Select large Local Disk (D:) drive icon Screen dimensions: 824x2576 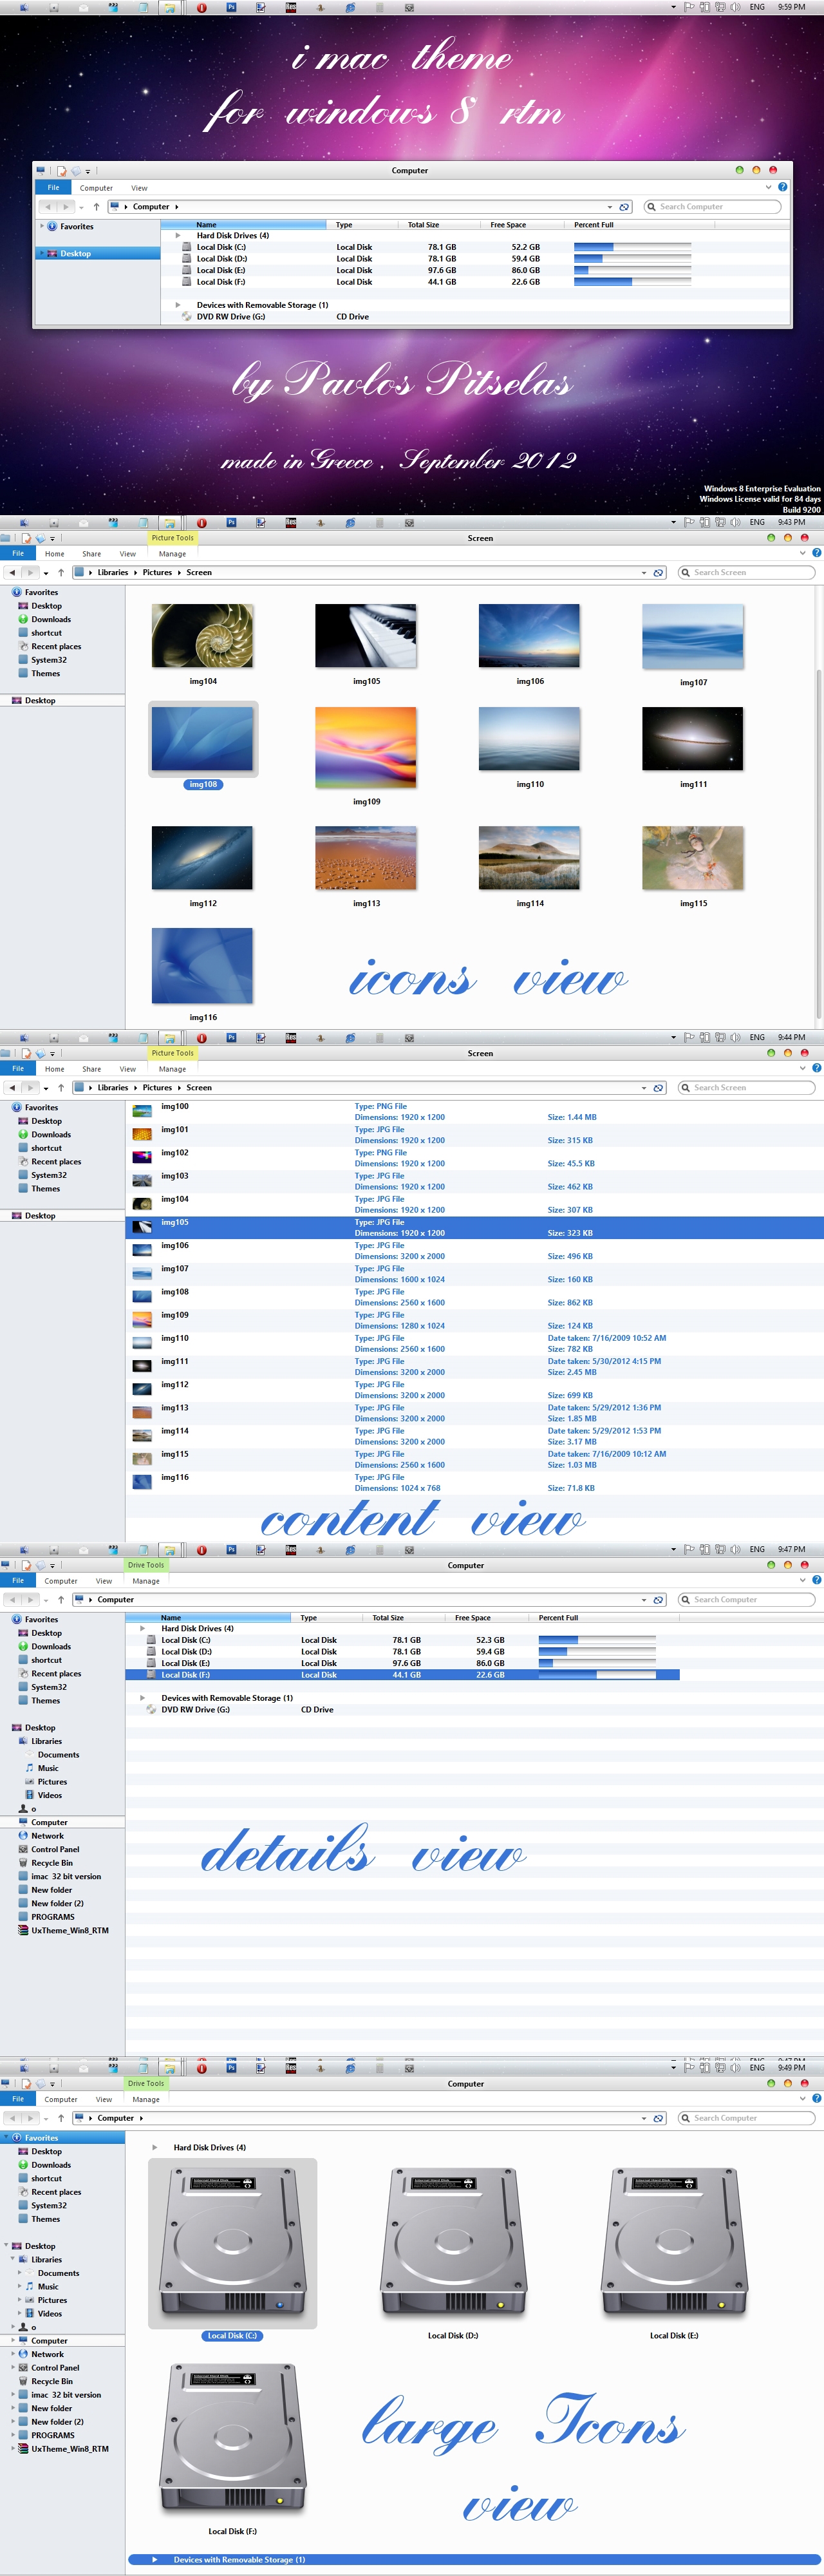pos(453,2242)
